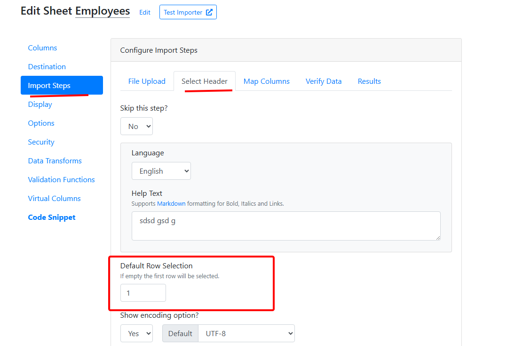Screen dimensions: 507x346
Task: Open the Results tab
Action: coord(369,81)
